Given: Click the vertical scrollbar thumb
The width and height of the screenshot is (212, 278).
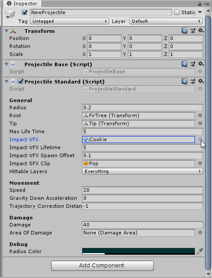Looking at the screenshot, I should click(x=208, y=143).
